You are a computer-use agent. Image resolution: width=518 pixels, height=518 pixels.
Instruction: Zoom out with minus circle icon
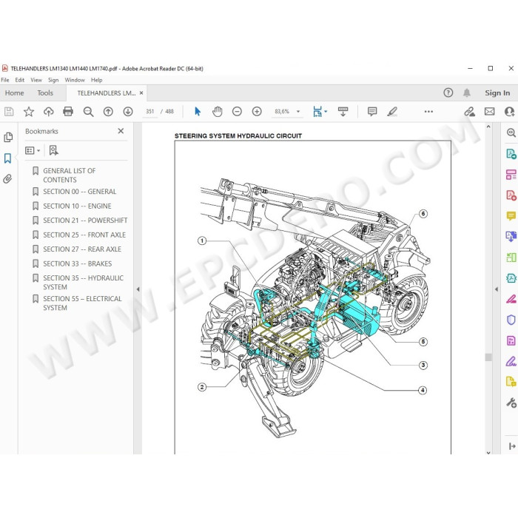click(x=237, y=112)
